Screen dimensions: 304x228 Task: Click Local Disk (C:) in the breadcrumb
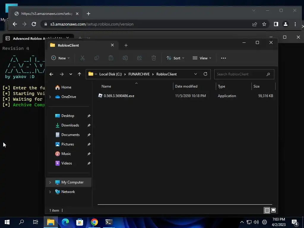click(110, 74)
